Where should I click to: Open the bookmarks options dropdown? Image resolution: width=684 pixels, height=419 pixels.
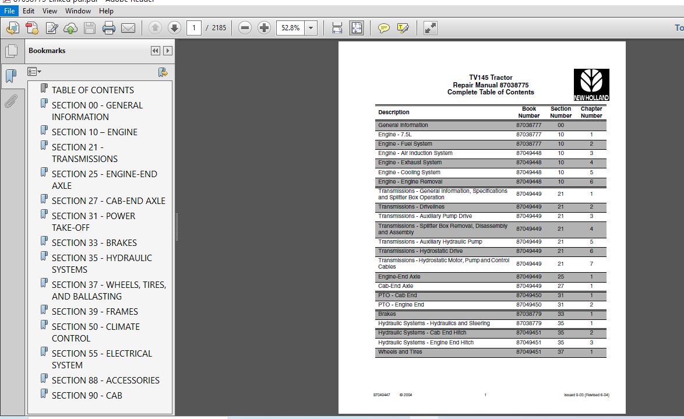click(34, 72)
